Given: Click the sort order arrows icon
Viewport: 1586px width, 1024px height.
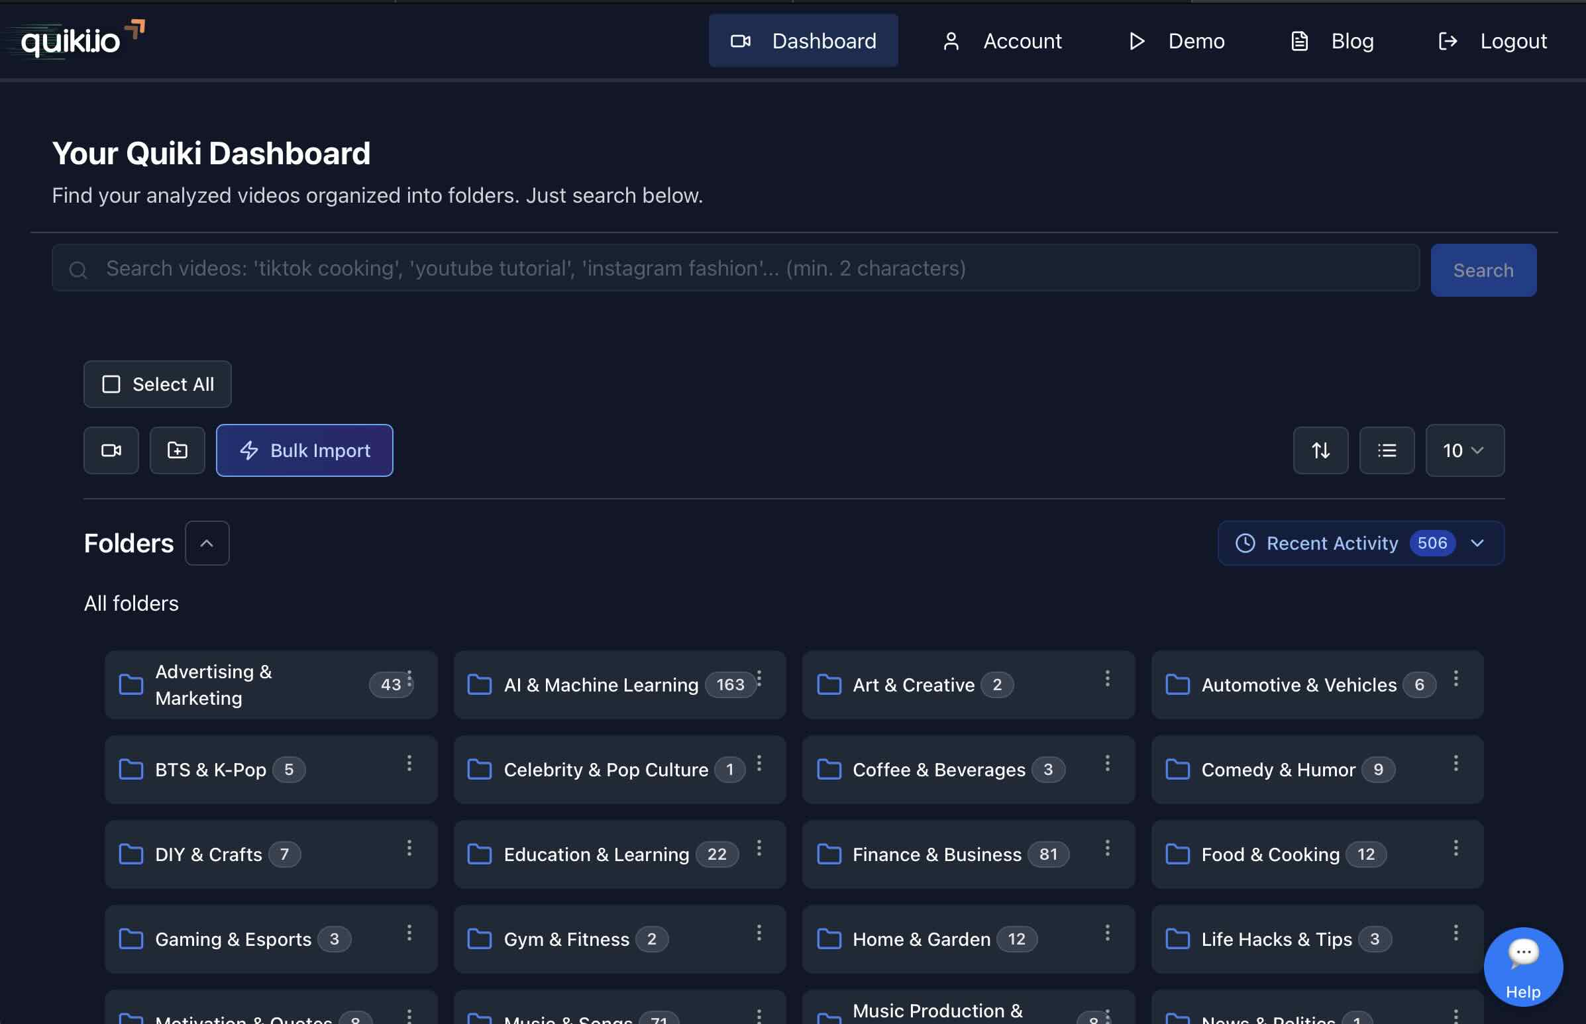Looking at the screenshot, I should [x=1320, y=450].
